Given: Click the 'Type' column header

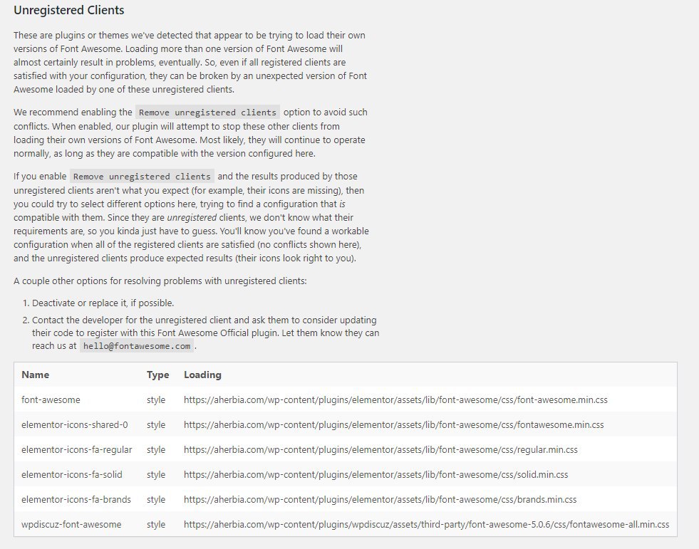Looking at the screenshot, I should tap(157, 375).
